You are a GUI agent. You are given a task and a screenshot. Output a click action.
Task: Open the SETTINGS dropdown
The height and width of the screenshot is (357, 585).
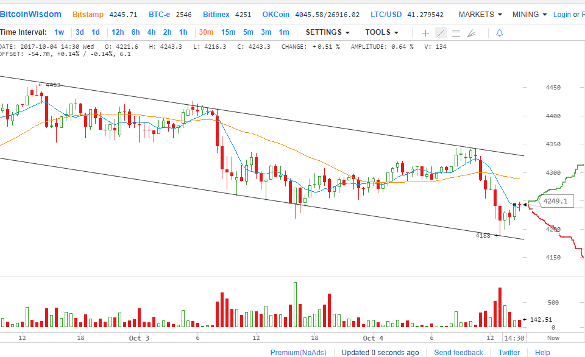pos(328,32)
